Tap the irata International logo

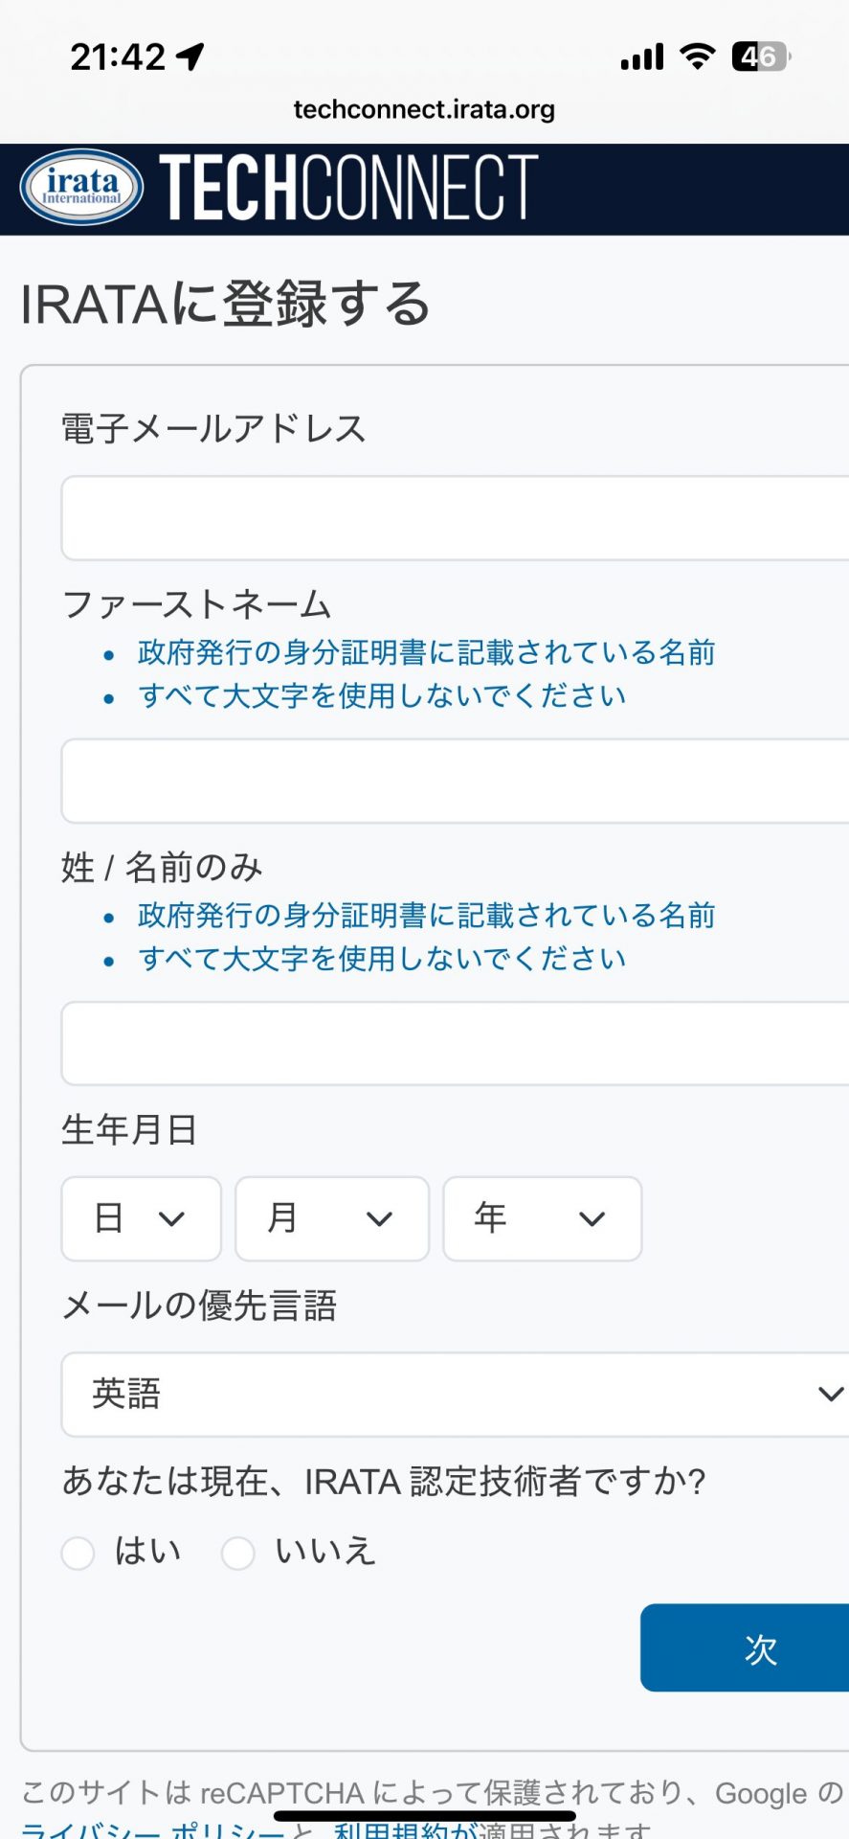pos(82,188)
